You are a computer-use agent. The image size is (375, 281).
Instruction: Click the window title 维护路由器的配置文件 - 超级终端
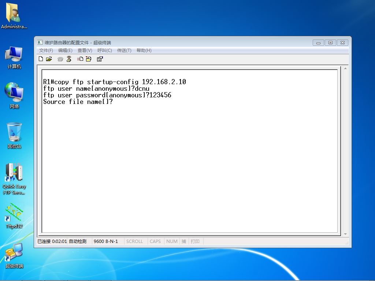tap(78, 43)
